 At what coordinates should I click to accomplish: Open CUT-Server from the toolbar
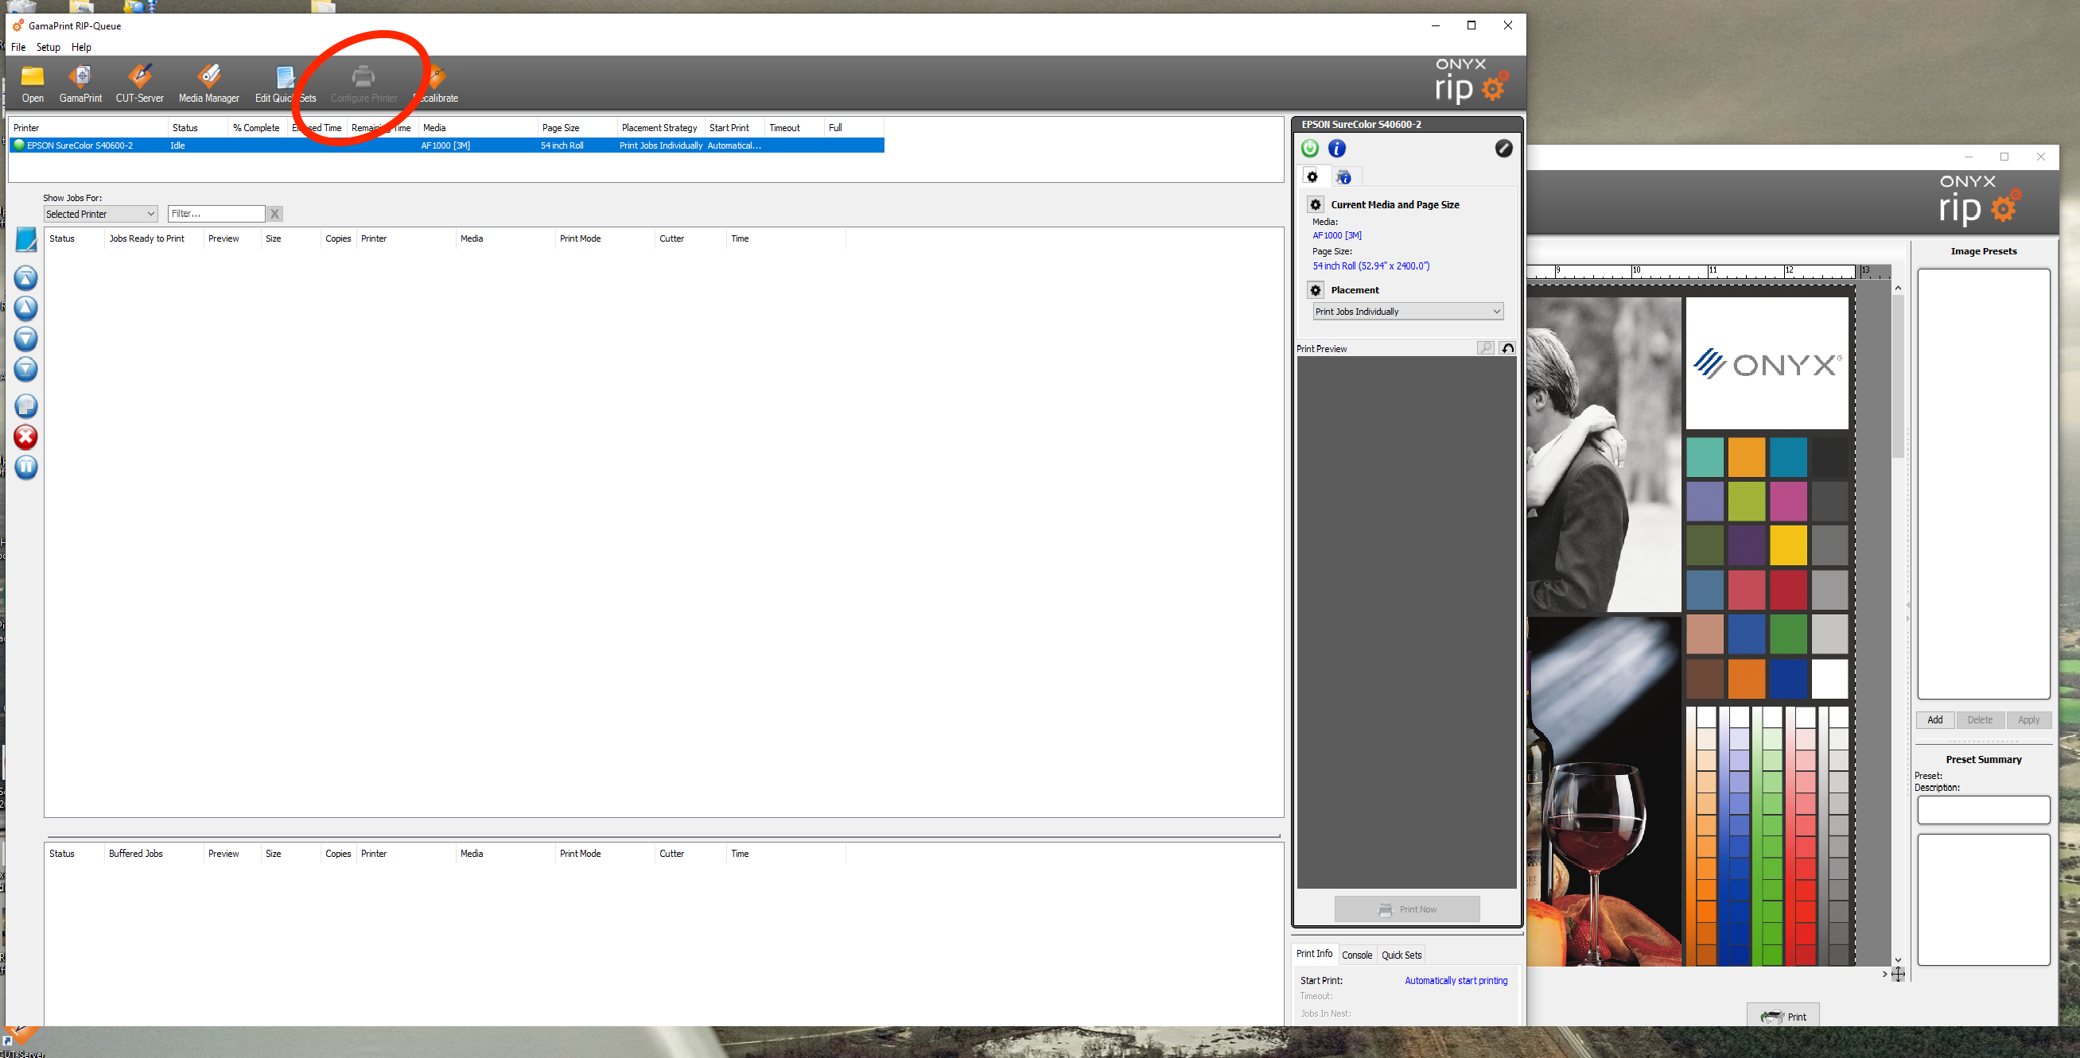pos(140,84)
